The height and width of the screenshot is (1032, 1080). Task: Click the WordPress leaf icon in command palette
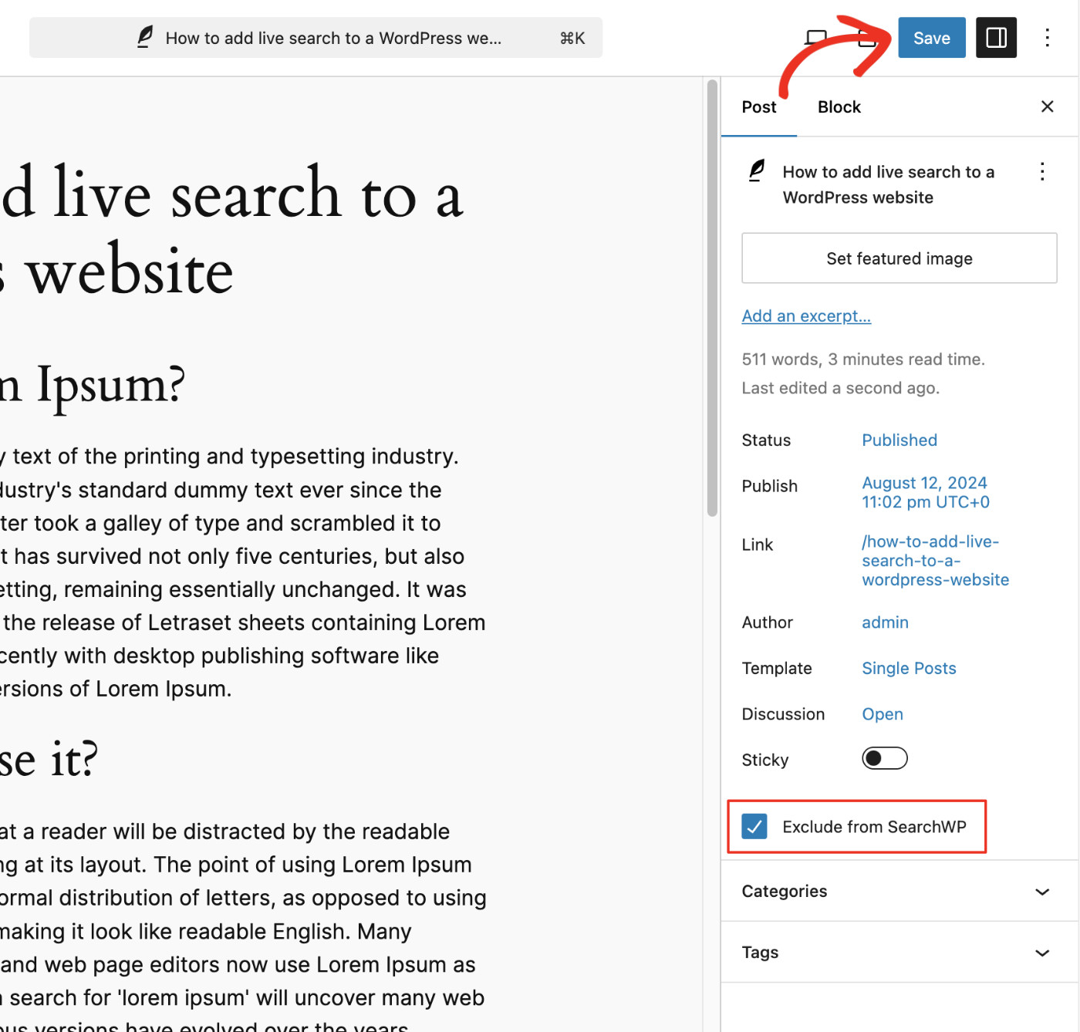coord(143,37)
